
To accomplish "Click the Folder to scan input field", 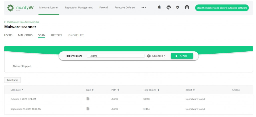I will (x=116, y=56).
